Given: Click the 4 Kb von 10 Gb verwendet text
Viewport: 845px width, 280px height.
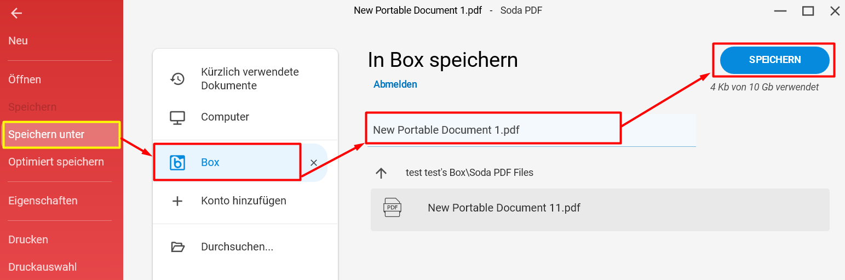Looking at the screenshot, I should [764, 87].
